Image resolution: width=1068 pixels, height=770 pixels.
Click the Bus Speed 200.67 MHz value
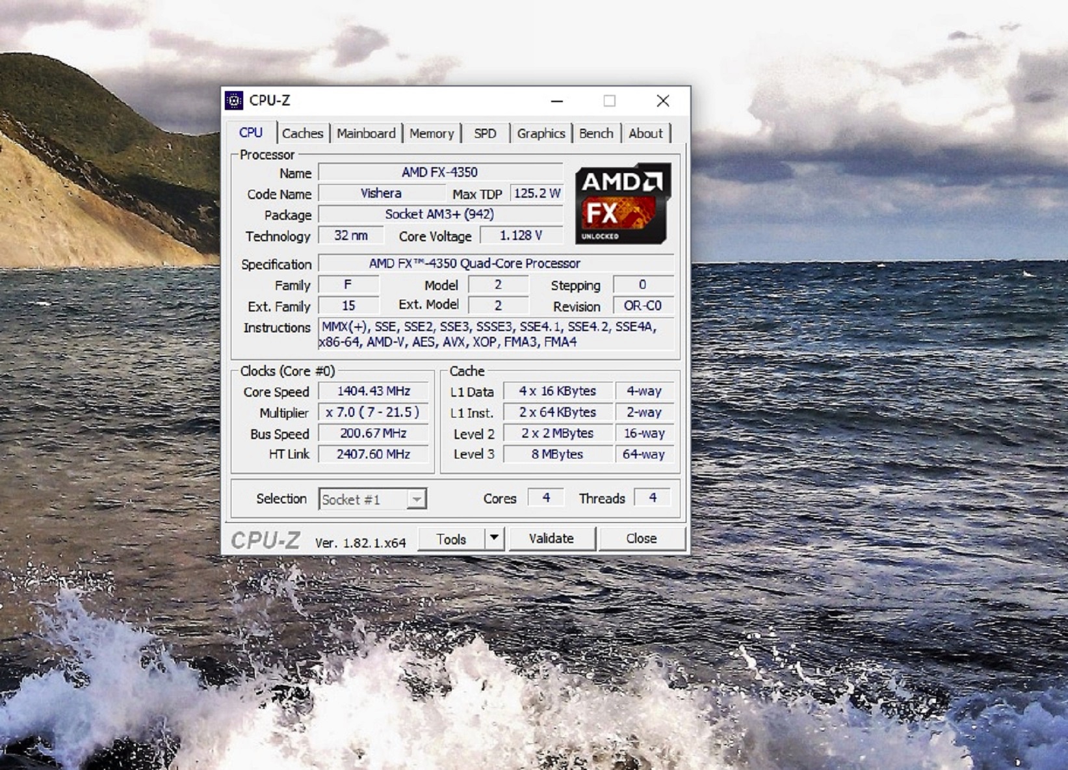373,433
